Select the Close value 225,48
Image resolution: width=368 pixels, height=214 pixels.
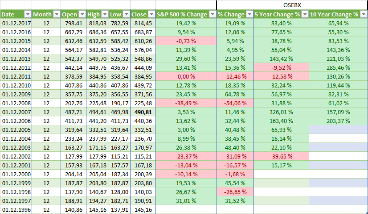[143, 103]
